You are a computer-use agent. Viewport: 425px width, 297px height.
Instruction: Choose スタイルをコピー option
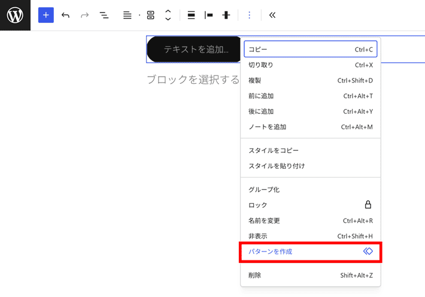[310, 150]
